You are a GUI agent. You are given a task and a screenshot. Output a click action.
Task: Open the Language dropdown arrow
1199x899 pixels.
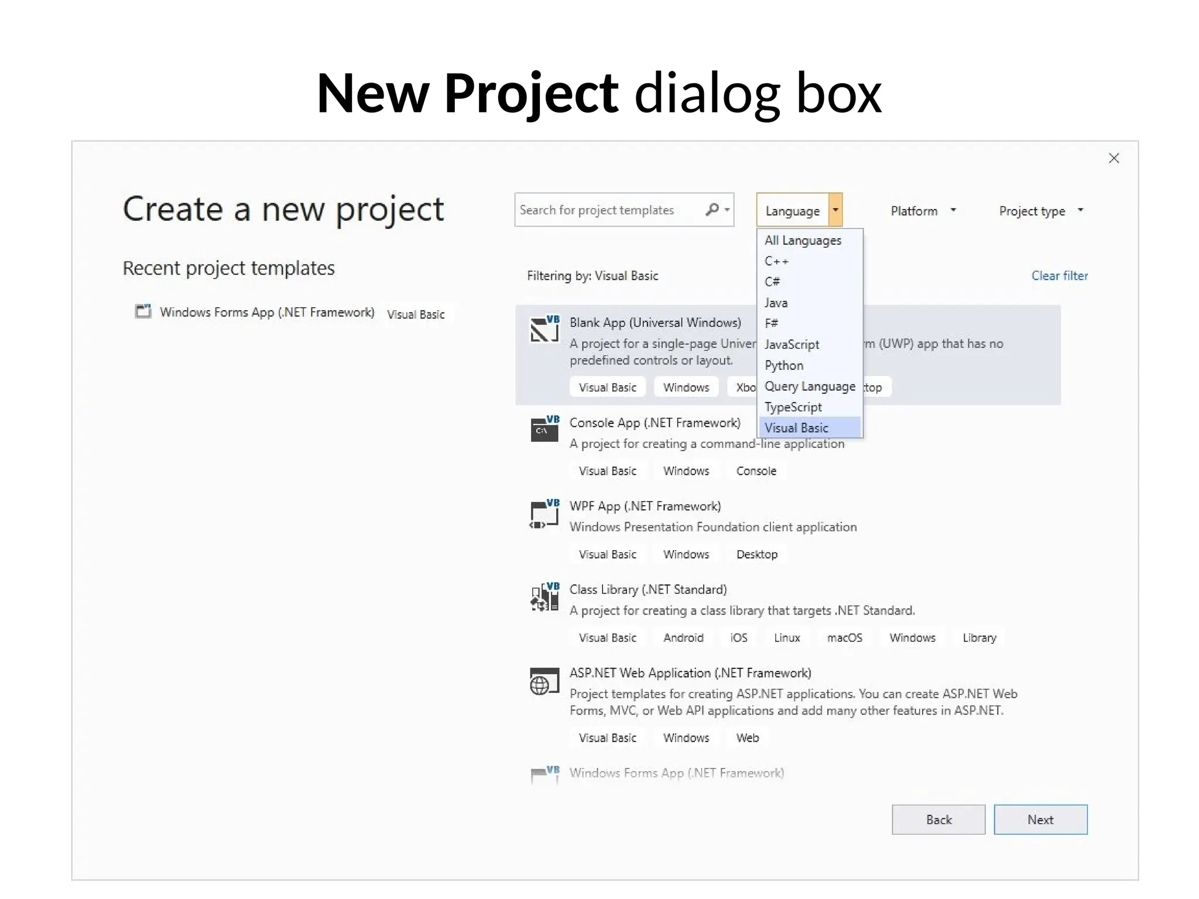(x=835, y=210)
